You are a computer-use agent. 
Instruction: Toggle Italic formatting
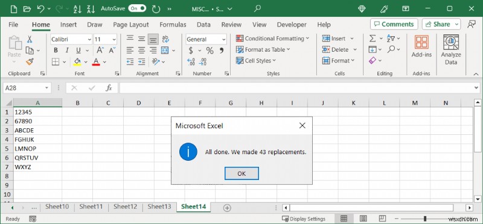[67, 50]
